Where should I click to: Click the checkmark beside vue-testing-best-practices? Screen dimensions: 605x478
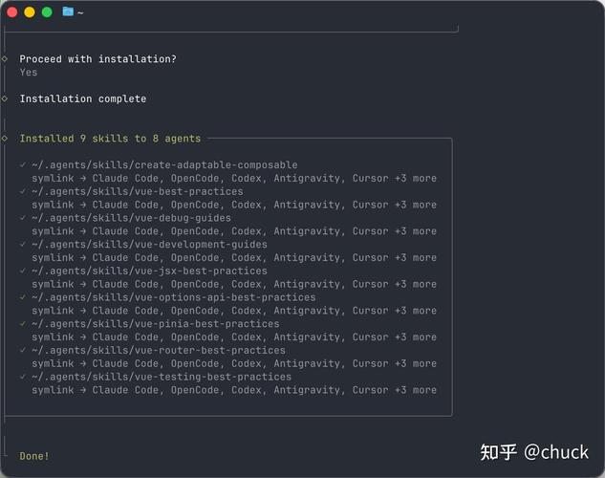click(x=23, y=377)
